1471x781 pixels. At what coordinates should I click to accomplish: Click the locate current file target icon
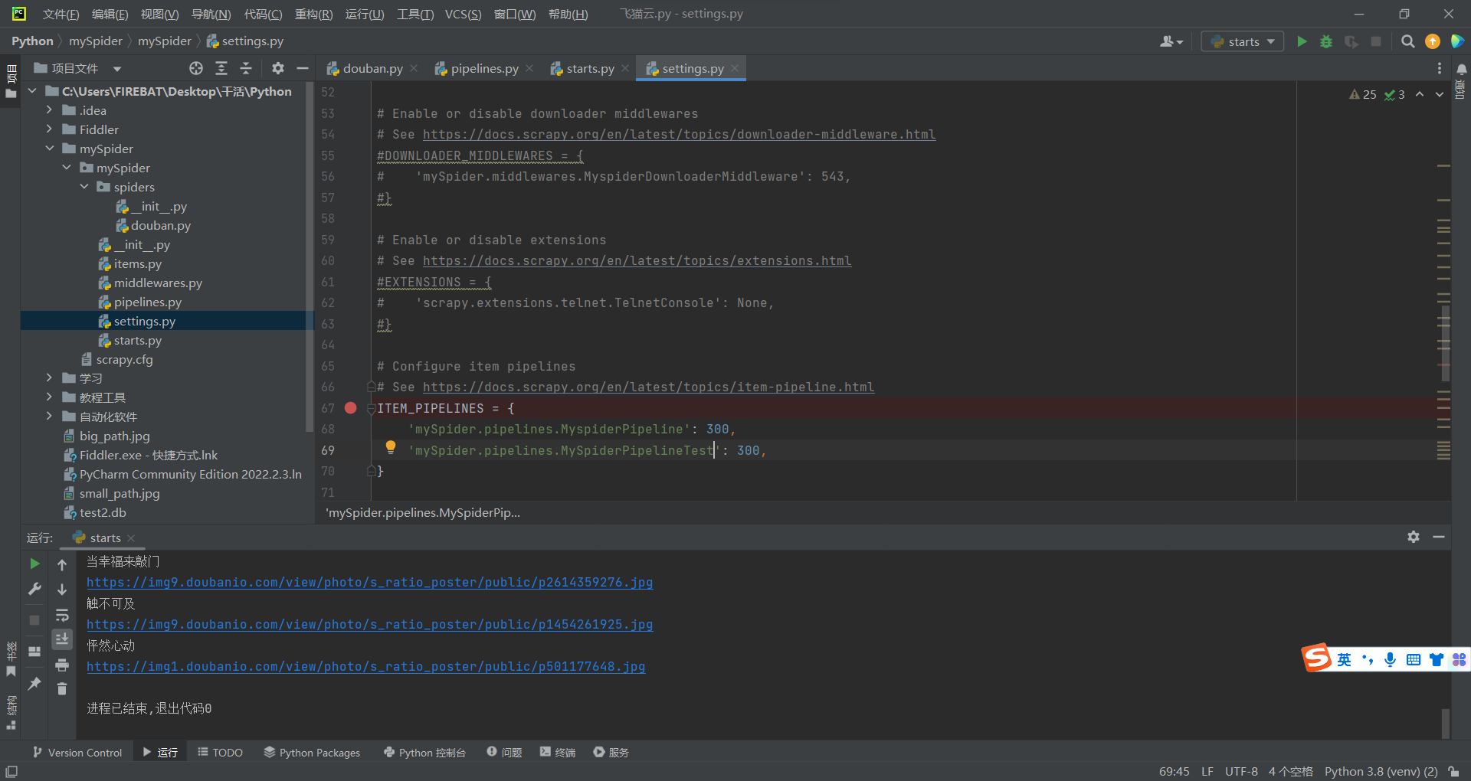196,68
